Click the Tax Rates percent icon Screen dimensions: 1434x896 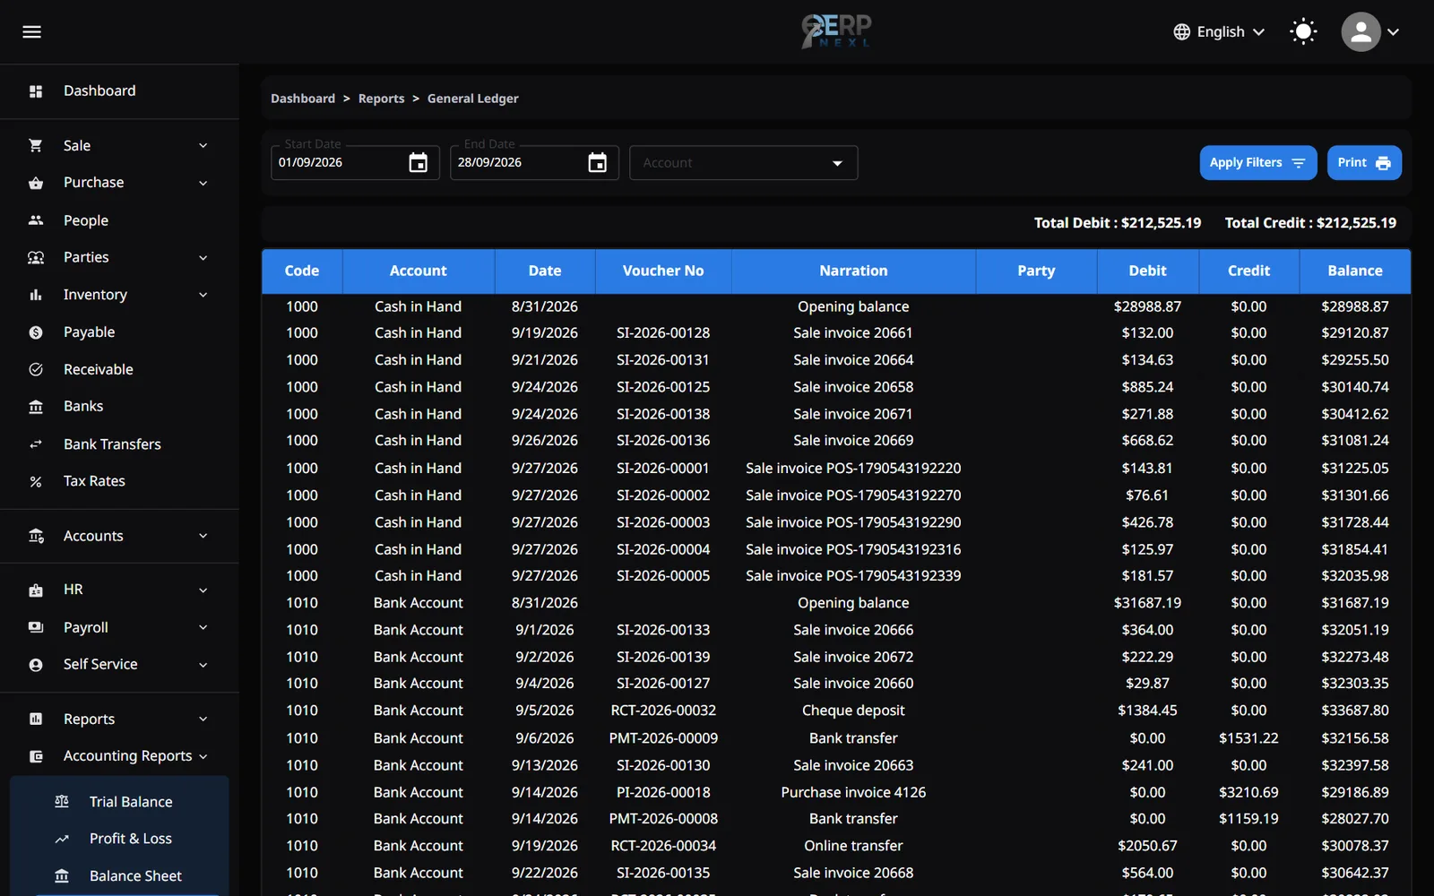pyautogui.click(x=36, y=482)
